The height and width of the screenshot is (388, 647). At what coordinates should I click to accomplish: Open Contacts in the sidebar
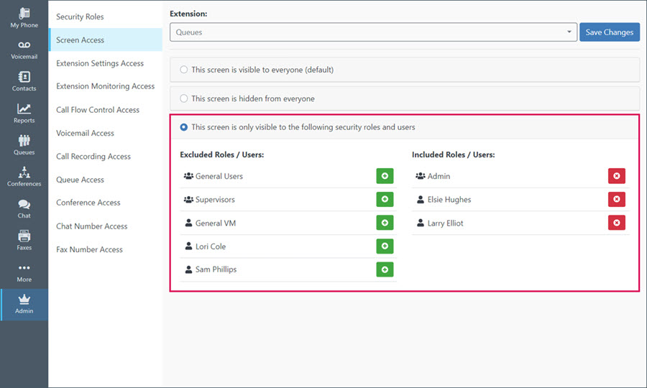(24, 82)
